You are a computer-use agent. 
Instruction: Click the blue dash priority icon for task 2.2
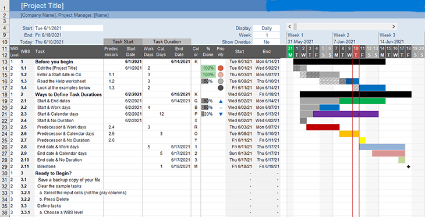point(221,108)
